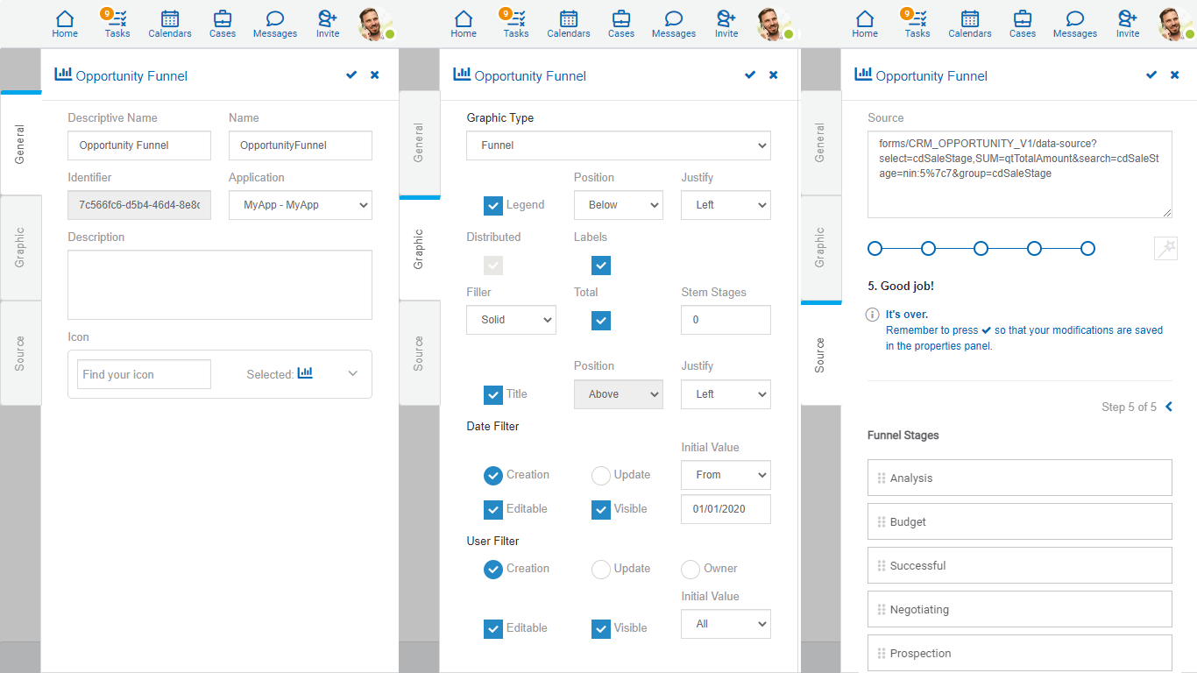
Task: Toggle the Total checkbox
Action: [x=601, y=321]
